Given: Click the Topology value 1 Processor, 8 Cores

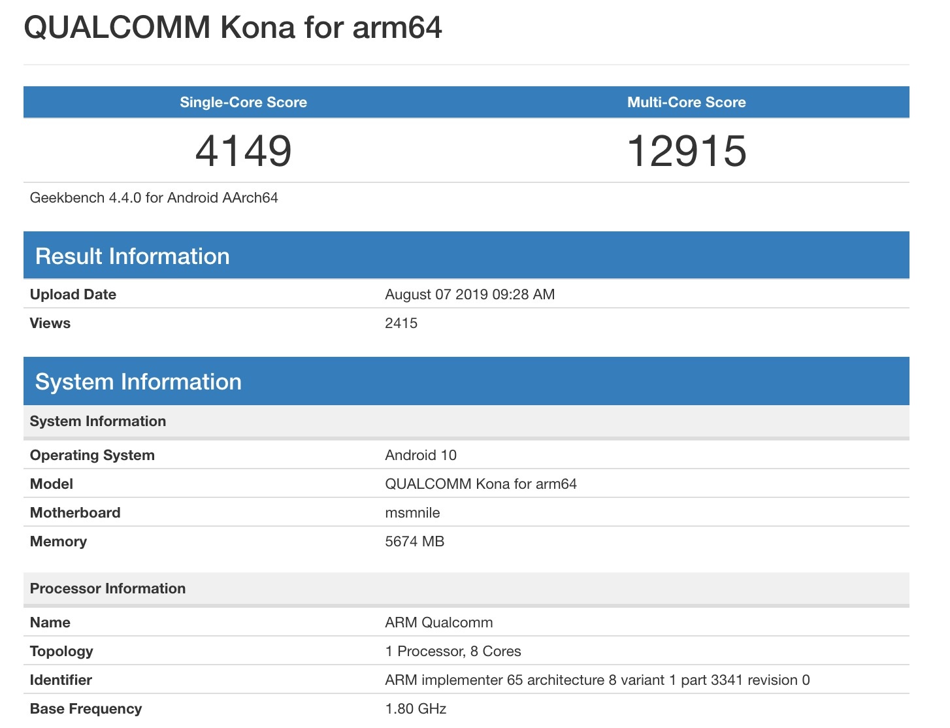Looking at the screenshot, I should pos(453,651).
